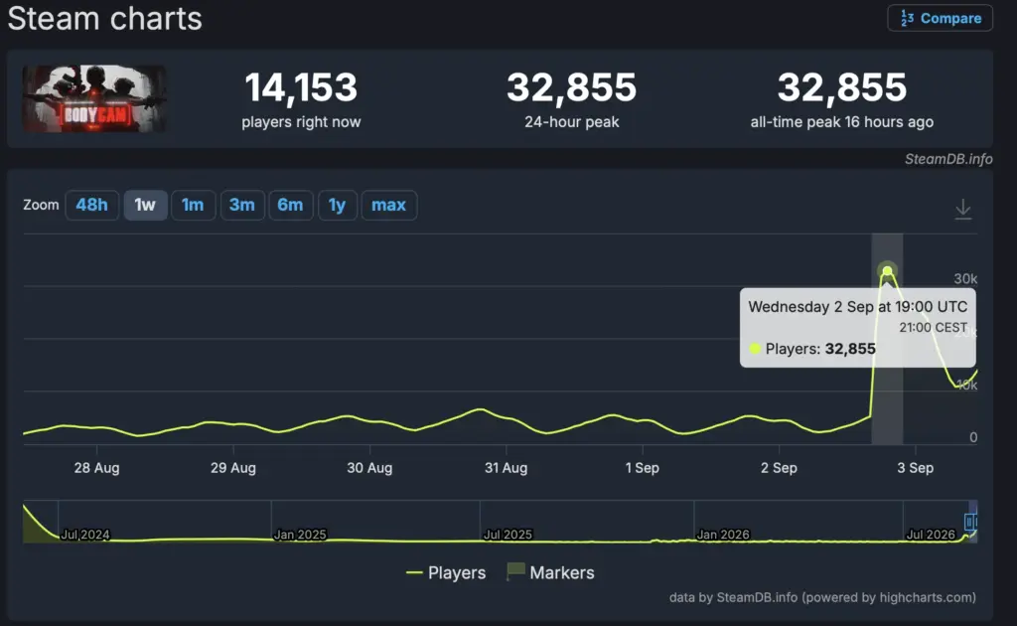Click the 31 Aug axis label
The height and width of the screenshot is (626, 1017).
pyautogui.click(x=506, y=468)
